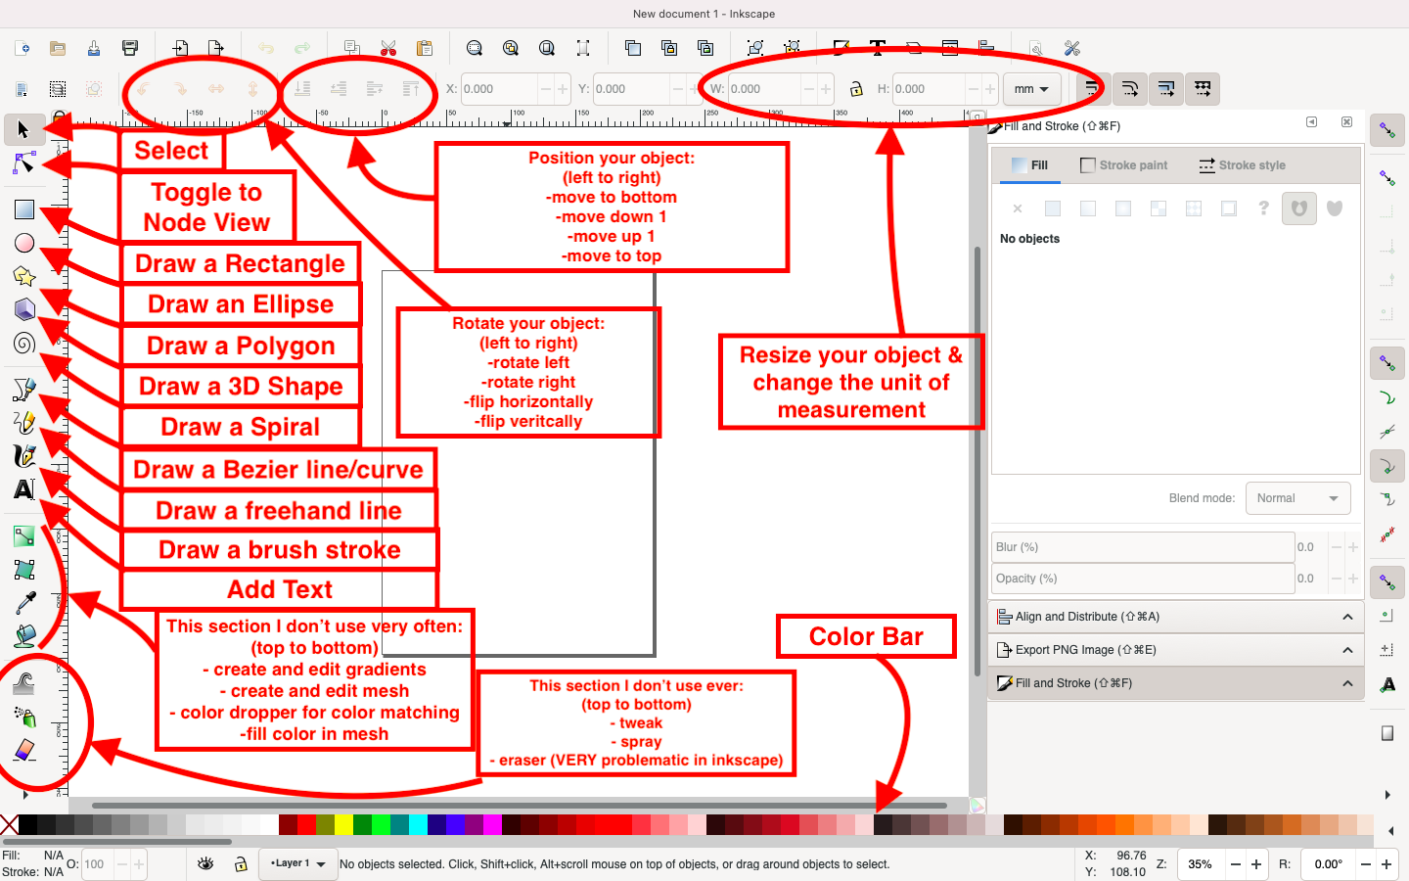This screenshot has height=881, width=1409.
Task: Click the 35% zoom field
Action: point(1200,864)
